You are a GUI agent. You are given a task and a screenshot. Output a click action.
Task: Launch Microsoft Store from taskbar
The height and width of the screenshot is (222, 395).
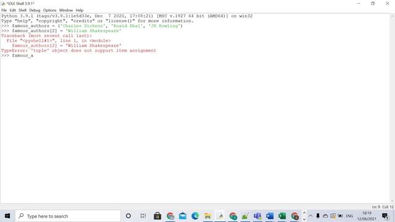coord(157,216)
